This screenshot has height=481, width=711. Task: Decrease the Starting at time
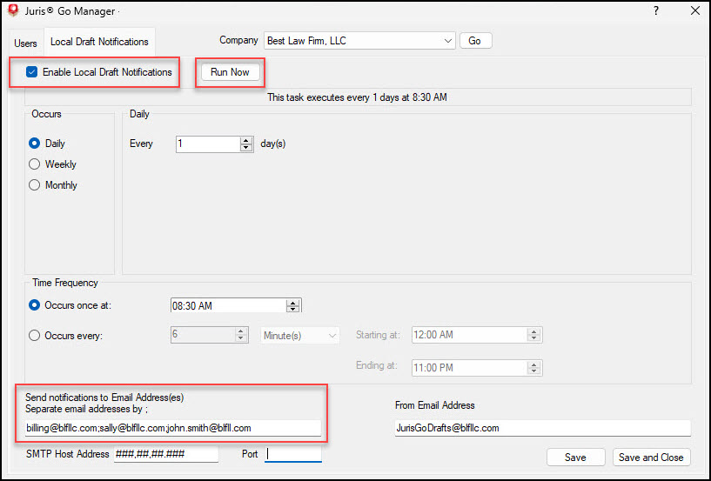click(534, 338)
